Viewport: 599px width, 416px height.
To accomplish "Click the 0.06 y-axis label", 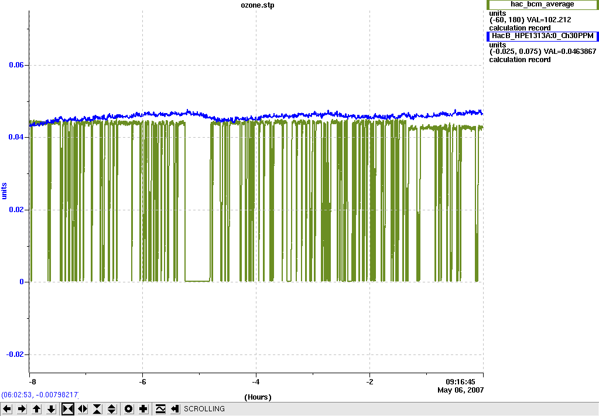I will (x=16, y=65).
